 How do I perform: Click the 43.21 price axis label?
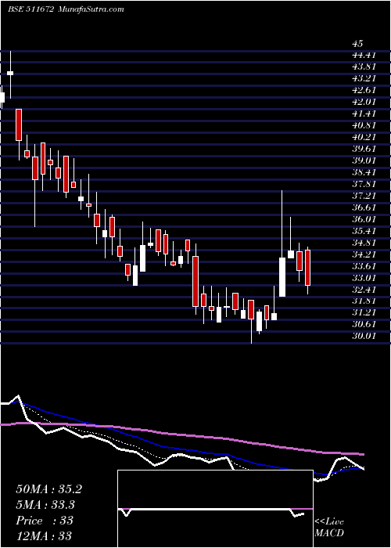(364, 78)
